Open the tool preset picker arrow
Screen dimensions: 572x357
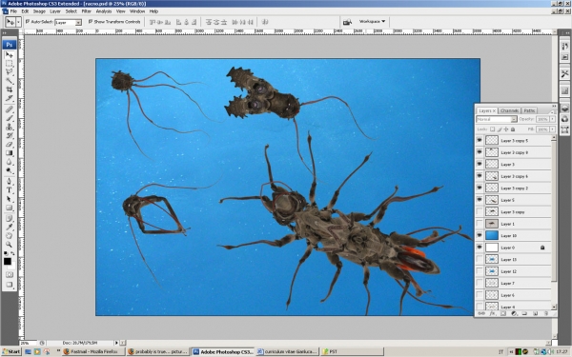tap(18, 22)
